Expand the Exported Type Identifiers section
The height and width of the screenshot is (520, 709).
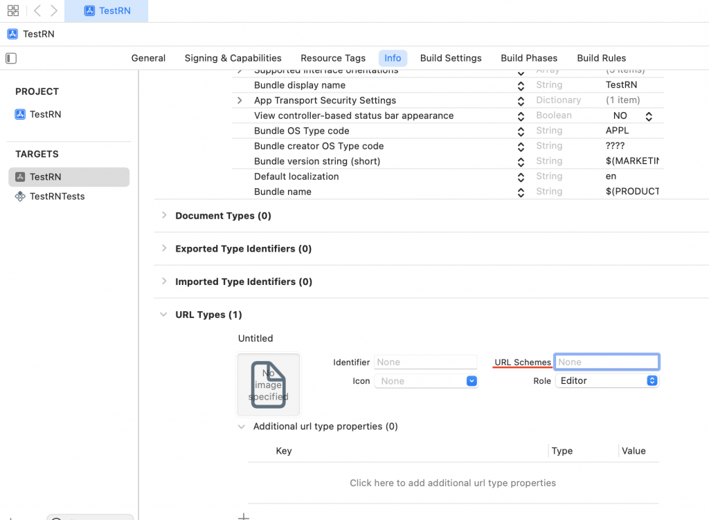pyautogui.click(x=164, y=248)
